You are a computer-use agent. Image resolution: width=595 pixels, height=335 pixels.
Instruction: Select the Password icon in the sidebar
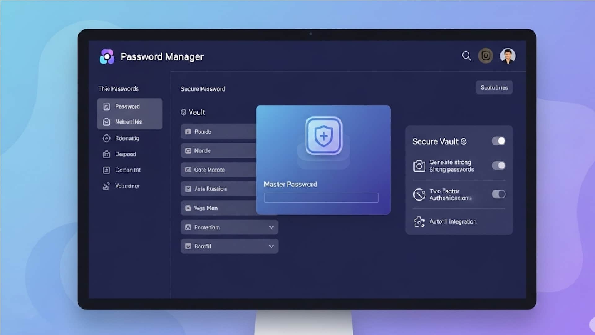(x=107, y=106)
